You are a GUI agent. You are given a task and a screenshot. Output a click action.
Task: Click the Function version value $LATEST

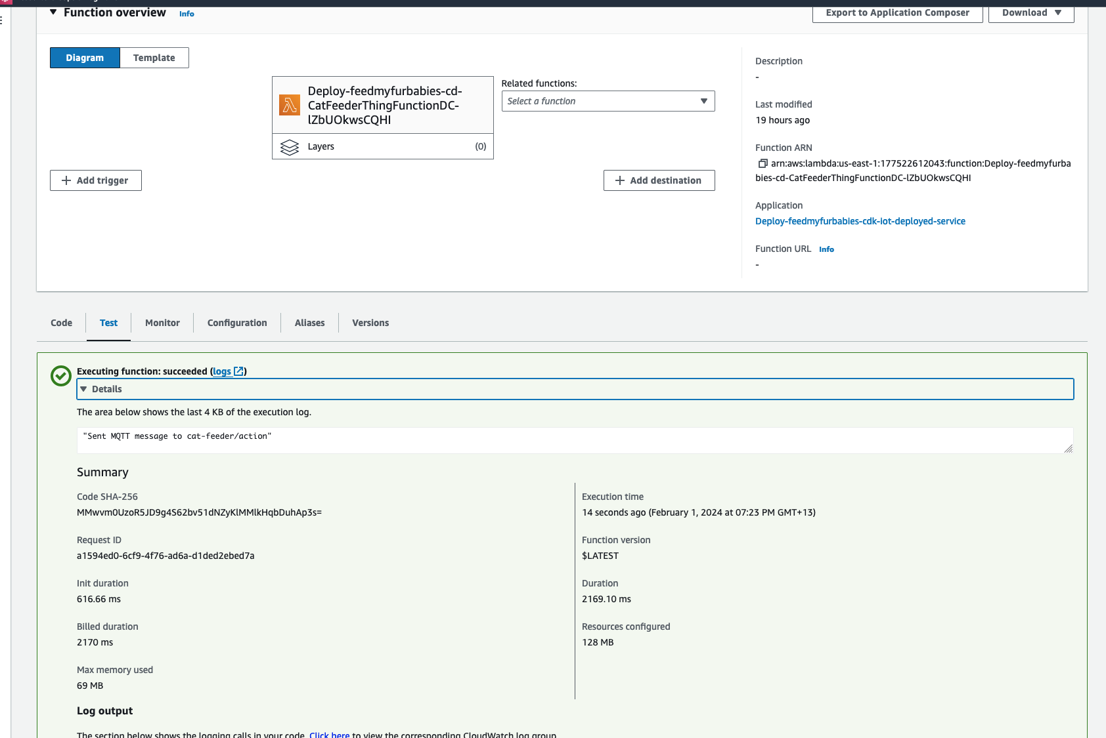[x=600, y=556]
